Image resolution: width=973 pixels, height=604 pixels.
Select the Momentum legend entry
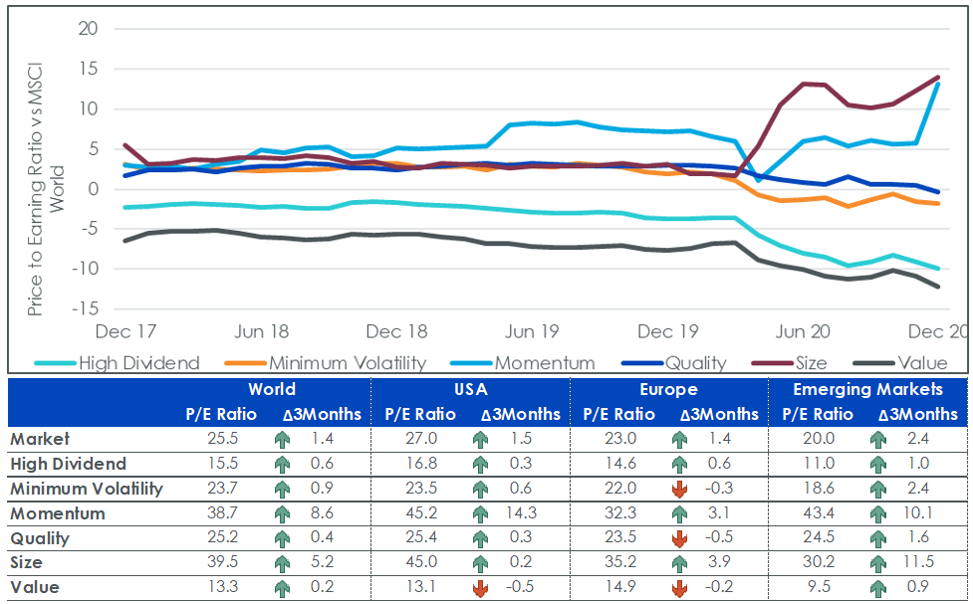(523, 363)
